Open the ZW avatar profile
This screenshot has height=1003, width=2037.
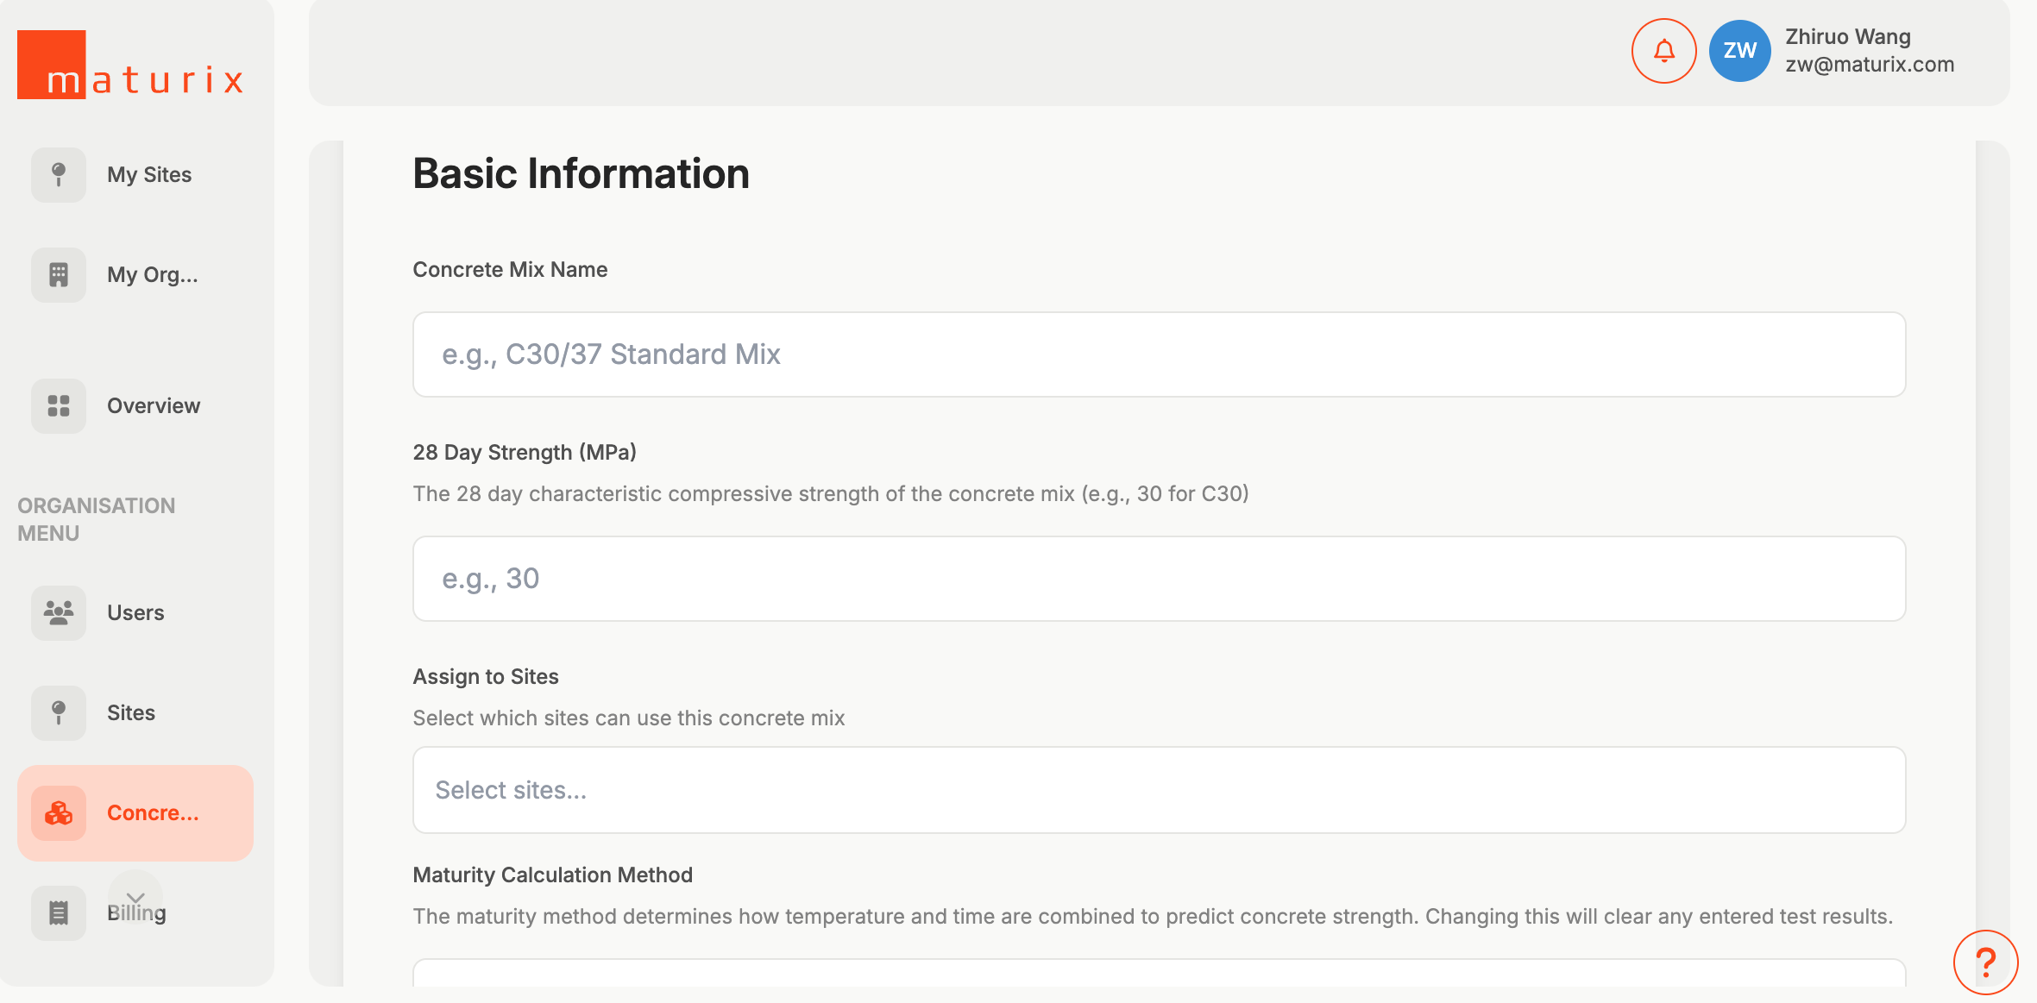tap(1738, 51)
